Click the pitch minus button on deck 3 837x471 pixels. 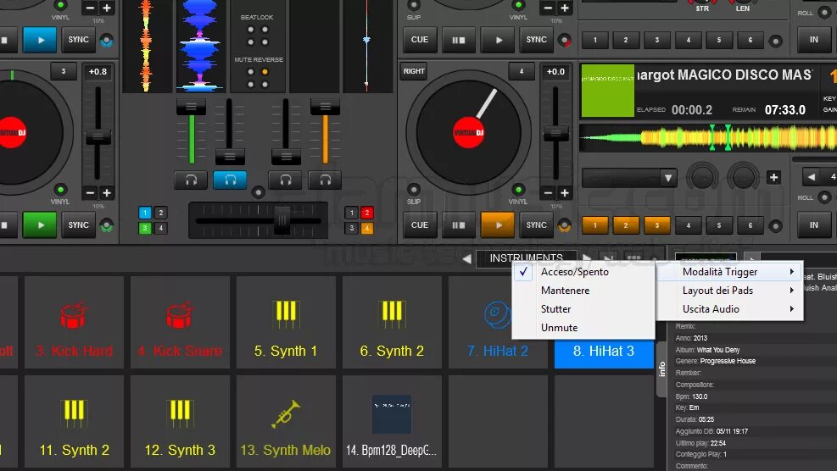90,193
